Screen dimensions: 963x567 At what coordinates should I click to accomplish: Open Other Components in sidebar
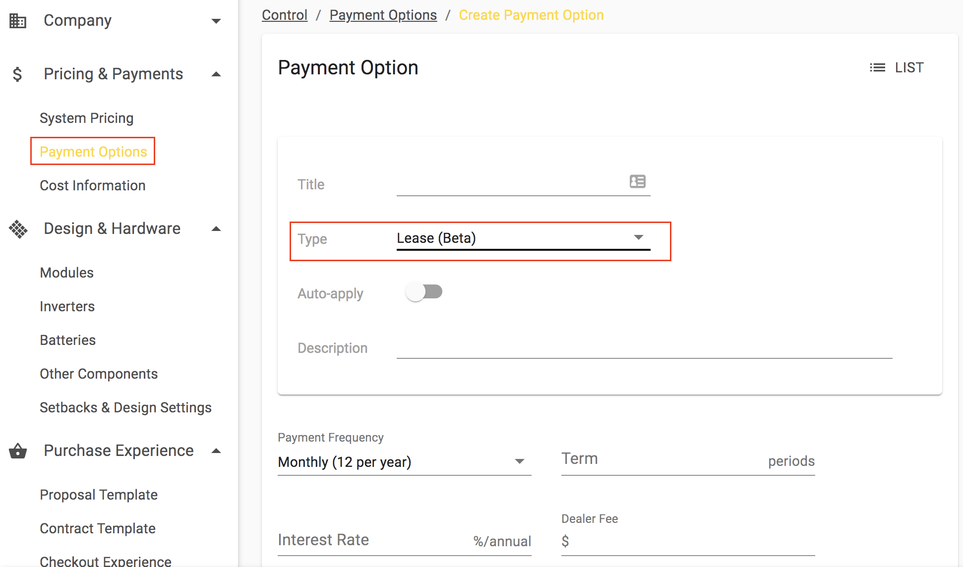(99, 374)
